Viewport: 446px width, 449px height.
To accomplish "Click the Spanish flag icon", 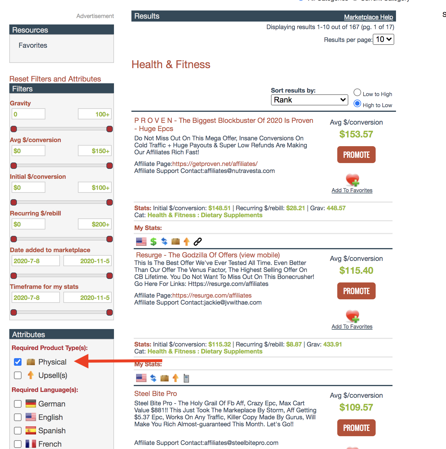I will [31, 430].
